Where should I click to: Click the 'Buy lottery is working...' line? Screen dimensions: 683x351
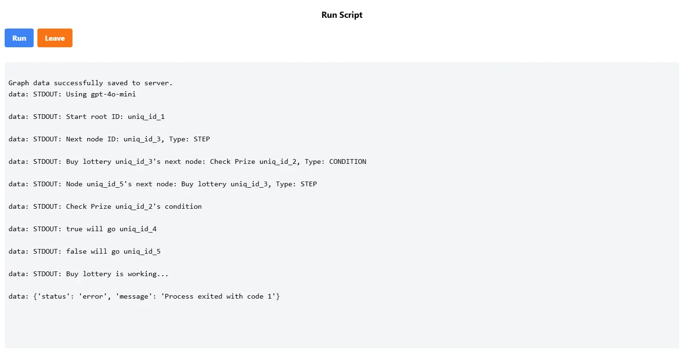coord(89,274)
